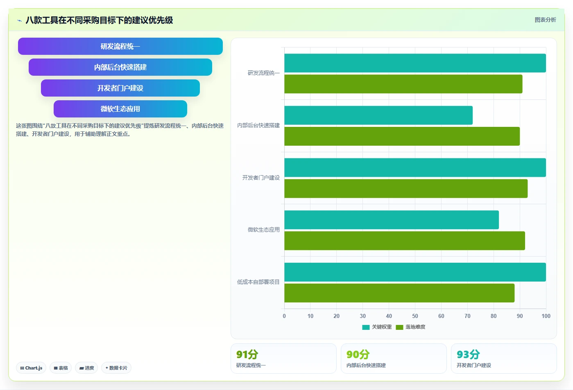Click the green 开发者门户建设 bar
573x390 pixels.
tap(406, 189)
